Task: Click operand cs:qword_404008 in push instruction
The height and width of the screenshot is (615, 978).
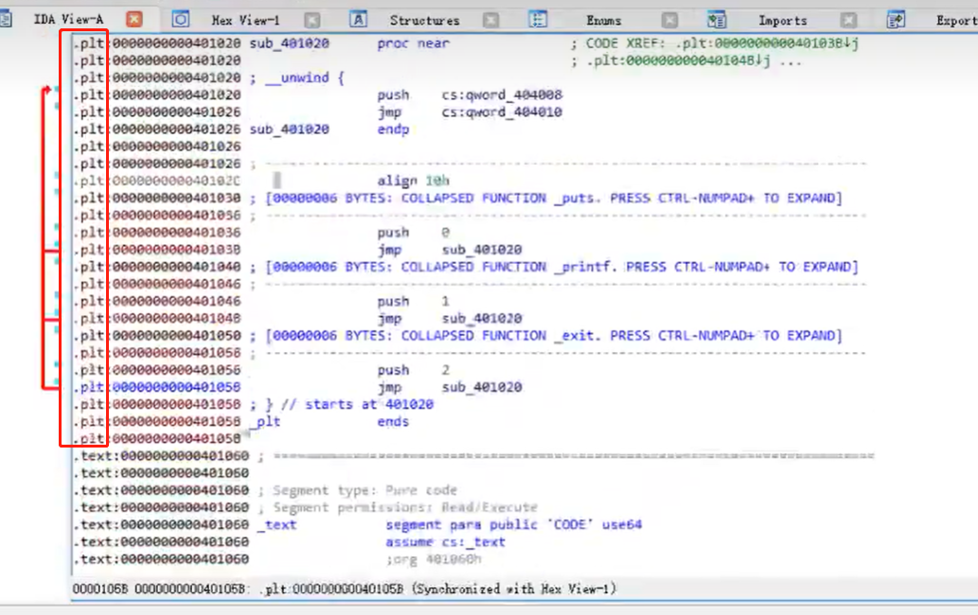Action: point(502,95)
